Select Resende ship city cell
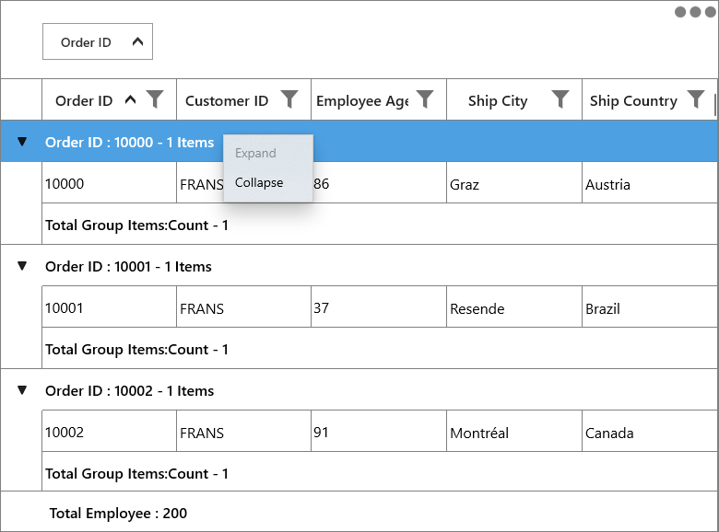The width and height of the screenshot is (719, 532). pos(514,306)
